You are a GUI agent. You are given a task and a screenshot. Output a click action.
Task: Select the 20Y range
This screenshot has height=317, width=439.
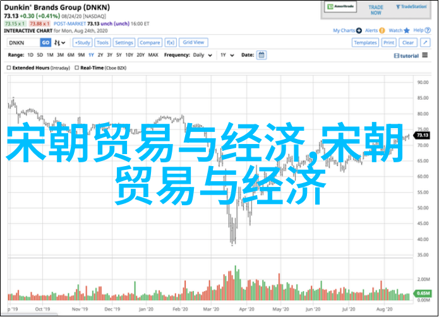point(141,55)
